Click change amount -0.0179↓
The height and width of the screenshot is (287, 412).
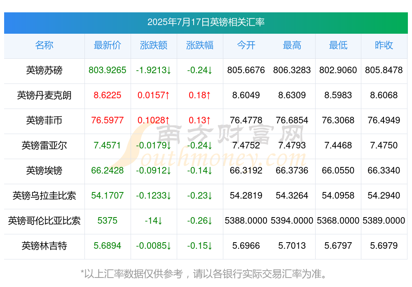(153, 145)
